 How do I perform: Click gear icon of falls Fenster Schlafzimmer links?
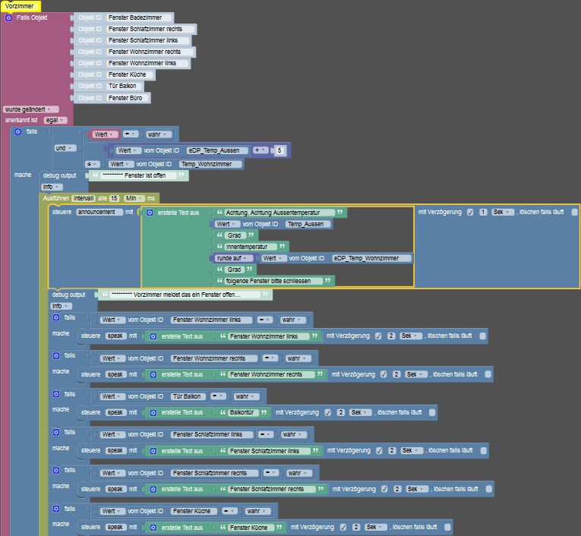coord(56,432)
